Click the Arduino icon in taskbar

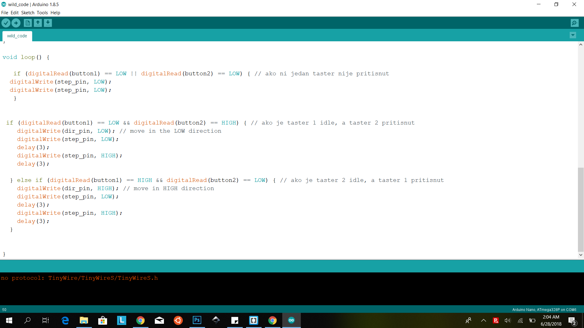coord(291,320)
